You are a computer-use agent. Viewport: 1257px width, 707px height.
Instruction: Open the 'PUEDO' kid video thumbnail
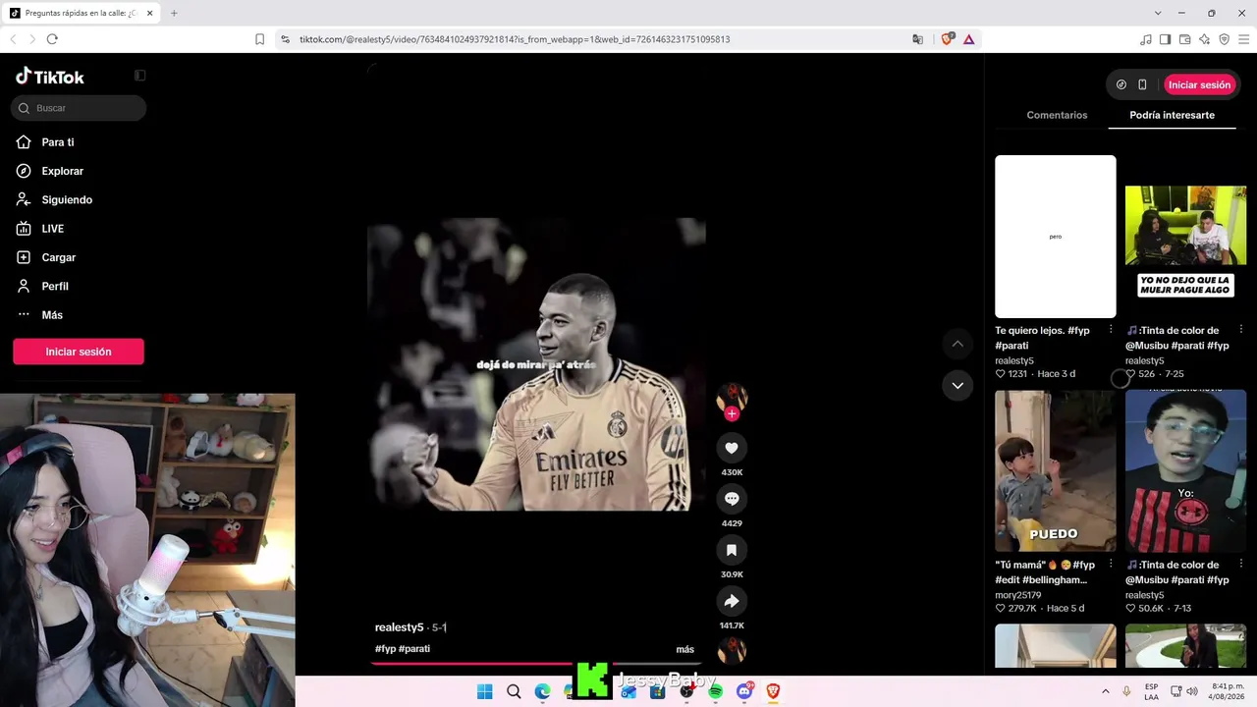pos(1056,471)
